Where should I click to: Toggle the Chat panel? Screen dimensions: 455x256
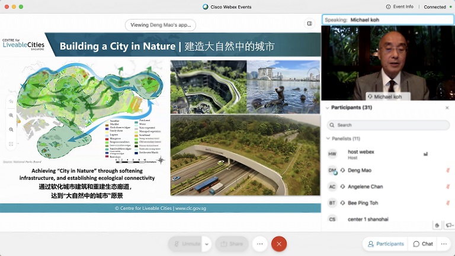click(x=423, y=244)
